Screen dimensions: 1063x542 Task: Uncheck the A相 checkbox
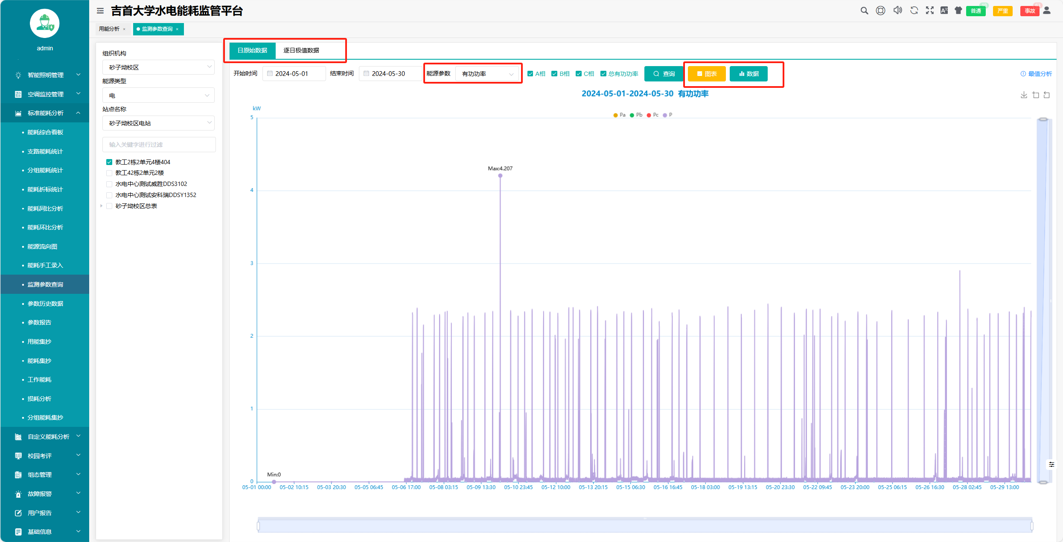point(530,74)
